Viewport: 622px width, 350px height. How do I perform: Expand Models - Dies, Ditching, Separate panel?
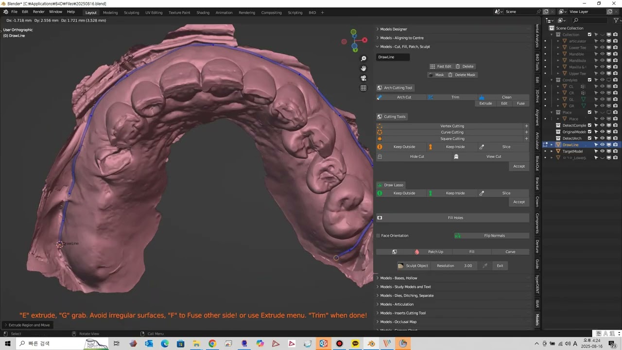point(407,296)
